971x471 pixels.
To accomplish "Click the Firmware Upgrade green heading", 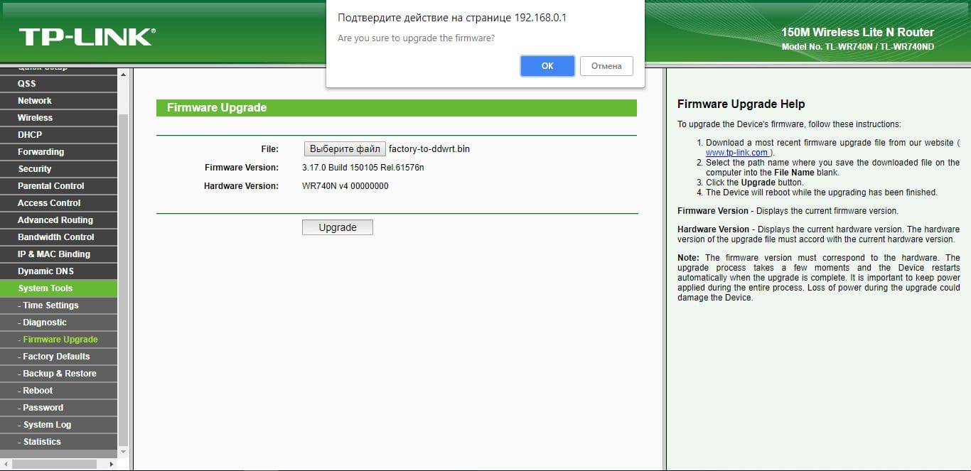I will pos(397,108).
